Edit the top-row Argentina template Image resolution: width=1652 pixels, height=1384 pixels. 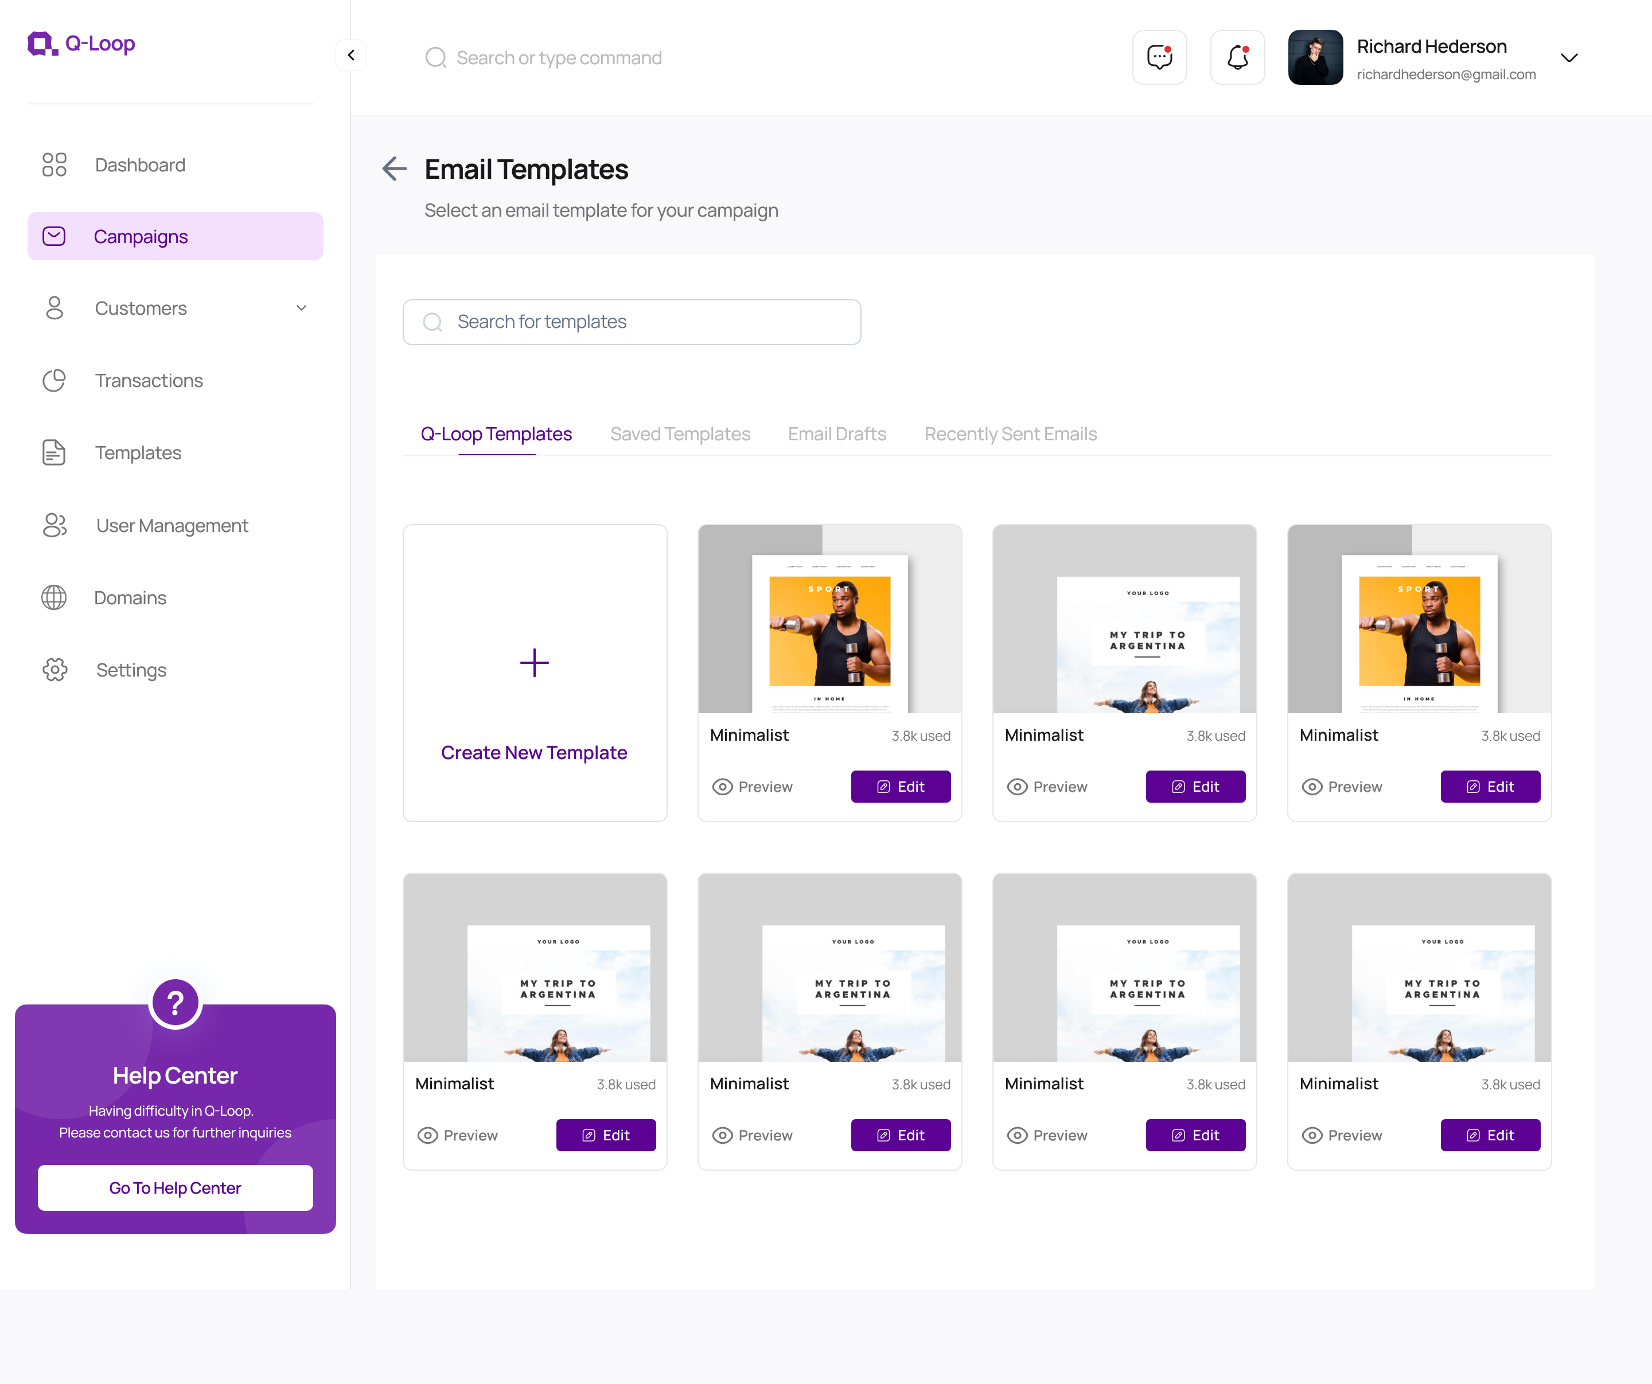tap(1196, 787)
